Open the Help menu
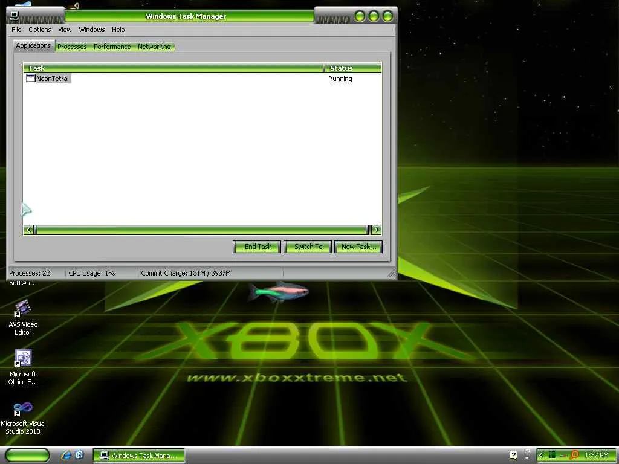Screen dimensions: 619x464 coord(118,30)
